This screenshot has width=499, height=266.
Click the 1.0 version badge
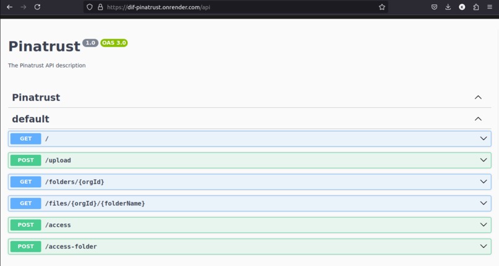pos(90,43)
